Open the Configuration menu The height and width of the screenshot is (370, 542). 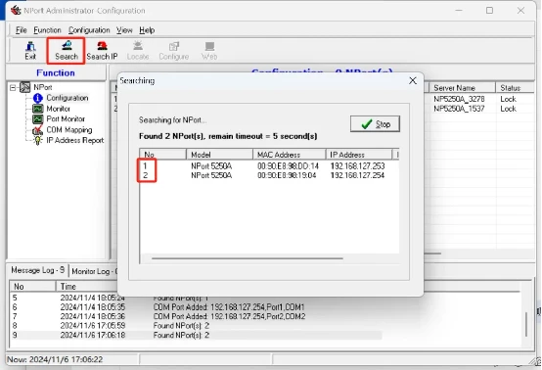click(89, 30)
